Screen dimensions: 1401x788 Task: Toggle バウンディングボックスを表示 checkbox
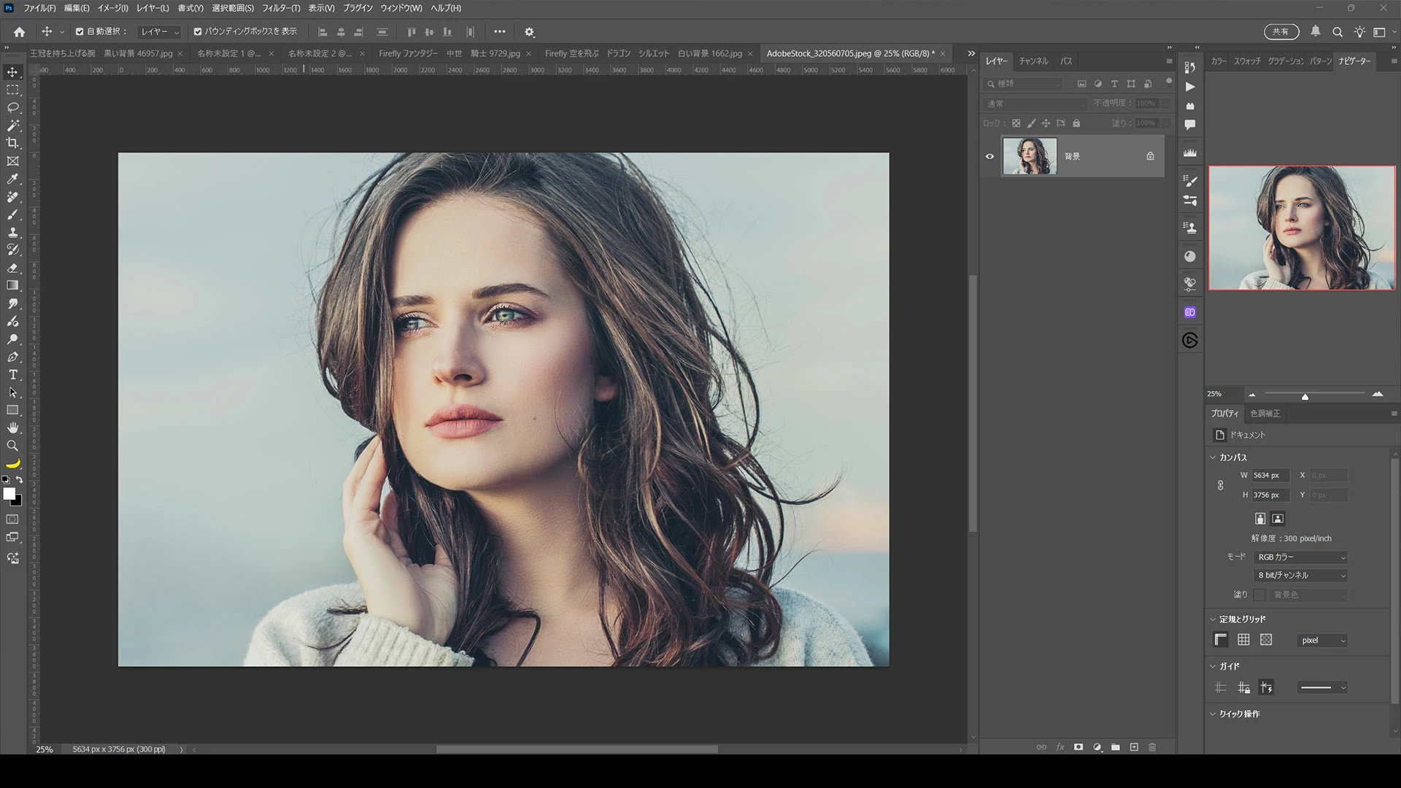pyautogui.click(x=198, y=31)
